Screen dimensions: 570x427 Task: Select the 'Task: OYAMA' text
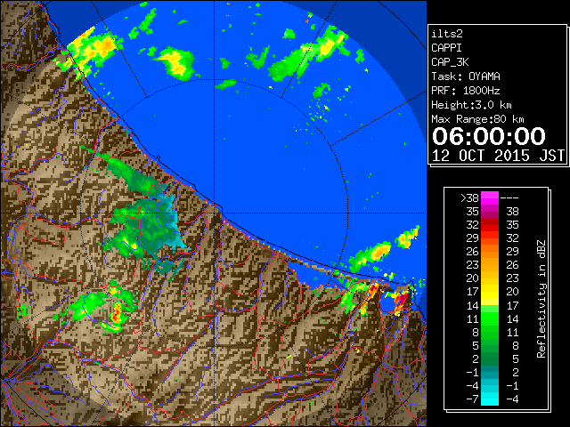(466, 77)
